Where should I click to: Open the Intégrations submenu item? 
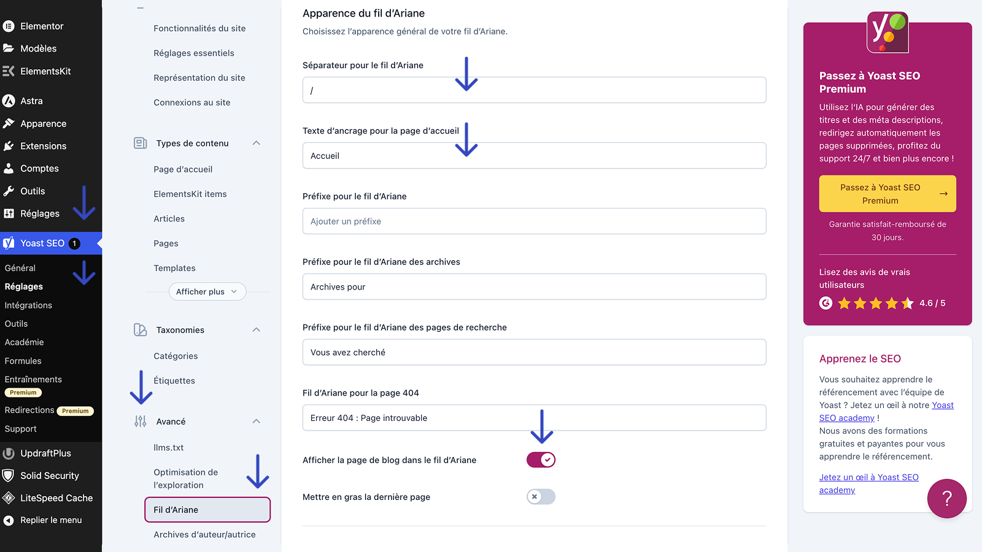coord(28,305)
